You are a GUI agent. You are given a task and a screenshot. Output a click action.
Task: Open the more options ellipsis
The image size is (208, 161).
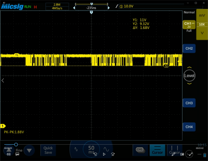tap(199, 154)
